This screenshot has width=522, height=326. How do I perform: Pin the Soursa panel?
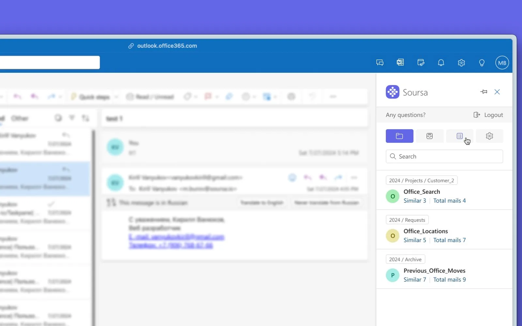[484, 92]
